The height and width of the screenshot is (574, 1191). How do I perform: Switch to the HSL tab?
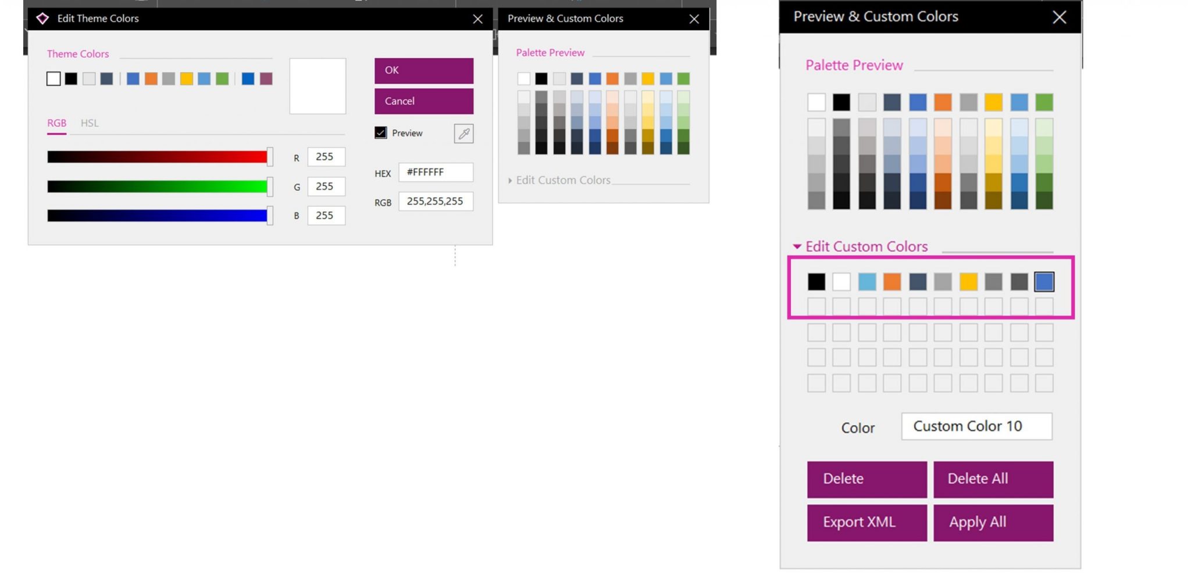click(x=90, y=123)
